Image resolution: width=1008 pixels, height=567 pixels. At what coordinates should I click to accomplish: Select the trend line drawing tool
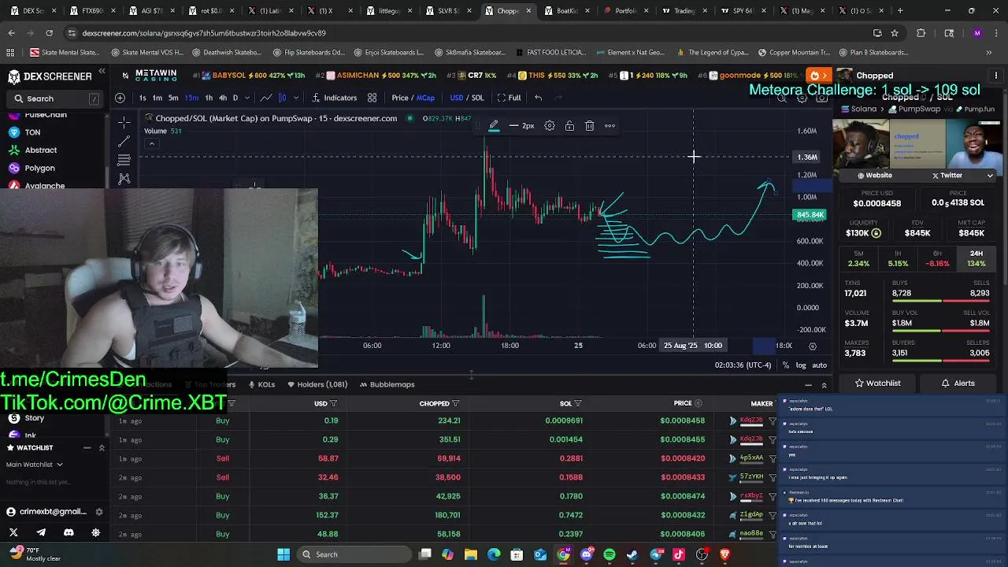(x=124, y=141)
